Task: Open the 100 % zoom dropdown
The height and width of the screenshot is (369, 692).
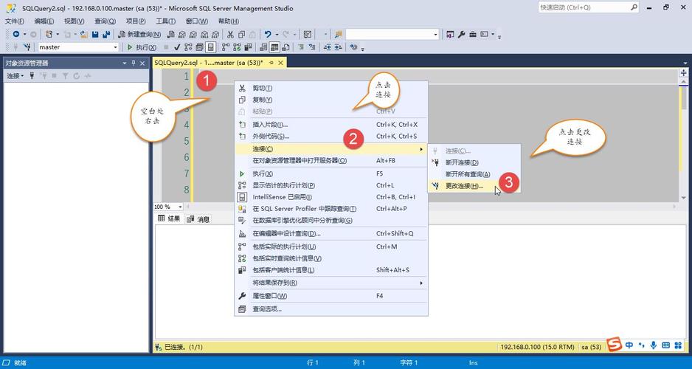Action: (x=180, y=207)
